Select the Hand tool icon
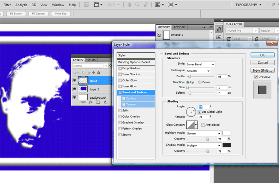 tap(129, 5)
